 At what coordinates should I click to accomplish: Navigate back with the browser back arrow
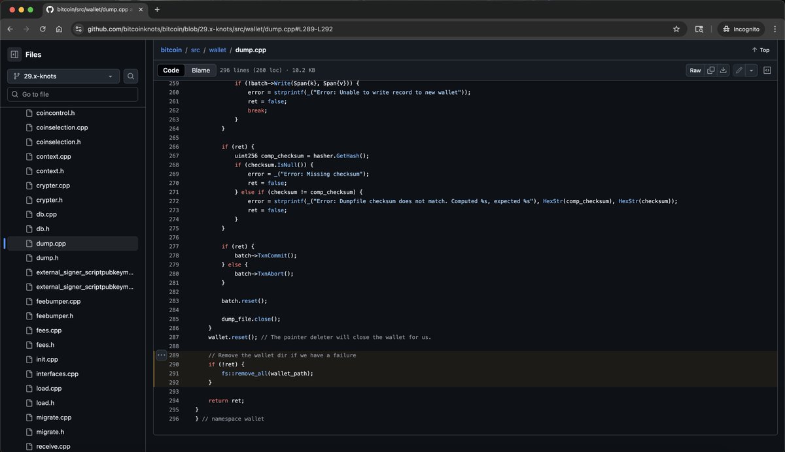[x=9, y=29]
